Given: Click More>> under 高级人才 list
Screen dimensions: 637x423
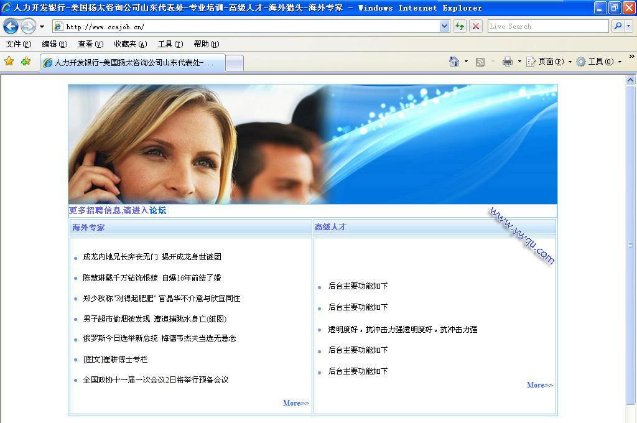Looking at the screenshot, I should (x=539, y=385).
